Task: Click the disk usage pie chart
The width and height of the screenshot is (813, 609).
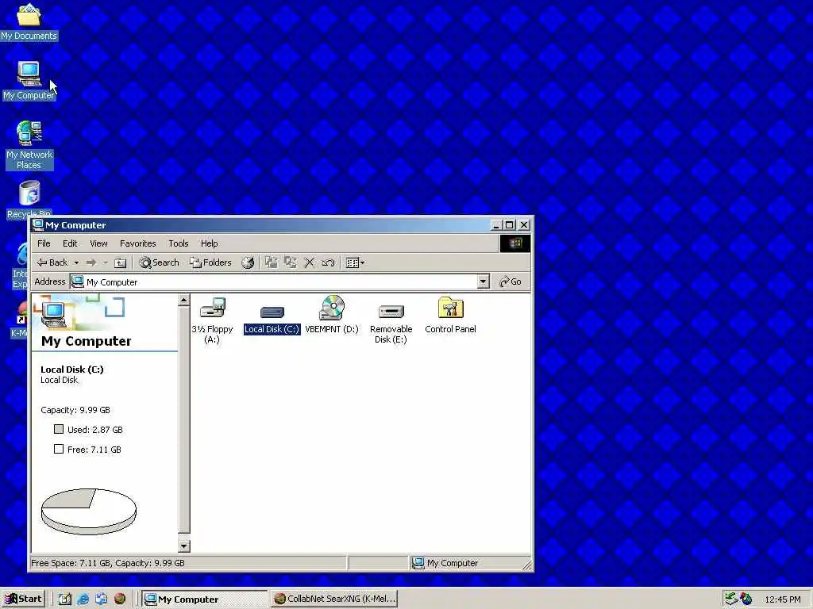Action: pos(89,511)
